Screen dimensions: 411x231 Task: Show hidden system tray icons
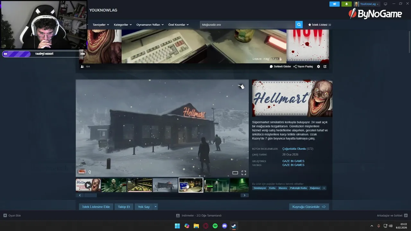coord(372,226)
